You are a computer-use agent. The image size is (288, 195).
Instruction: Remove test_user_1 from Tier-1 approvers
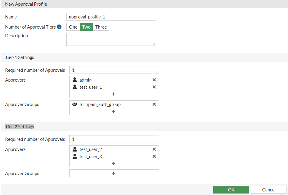tap(154, 87)
